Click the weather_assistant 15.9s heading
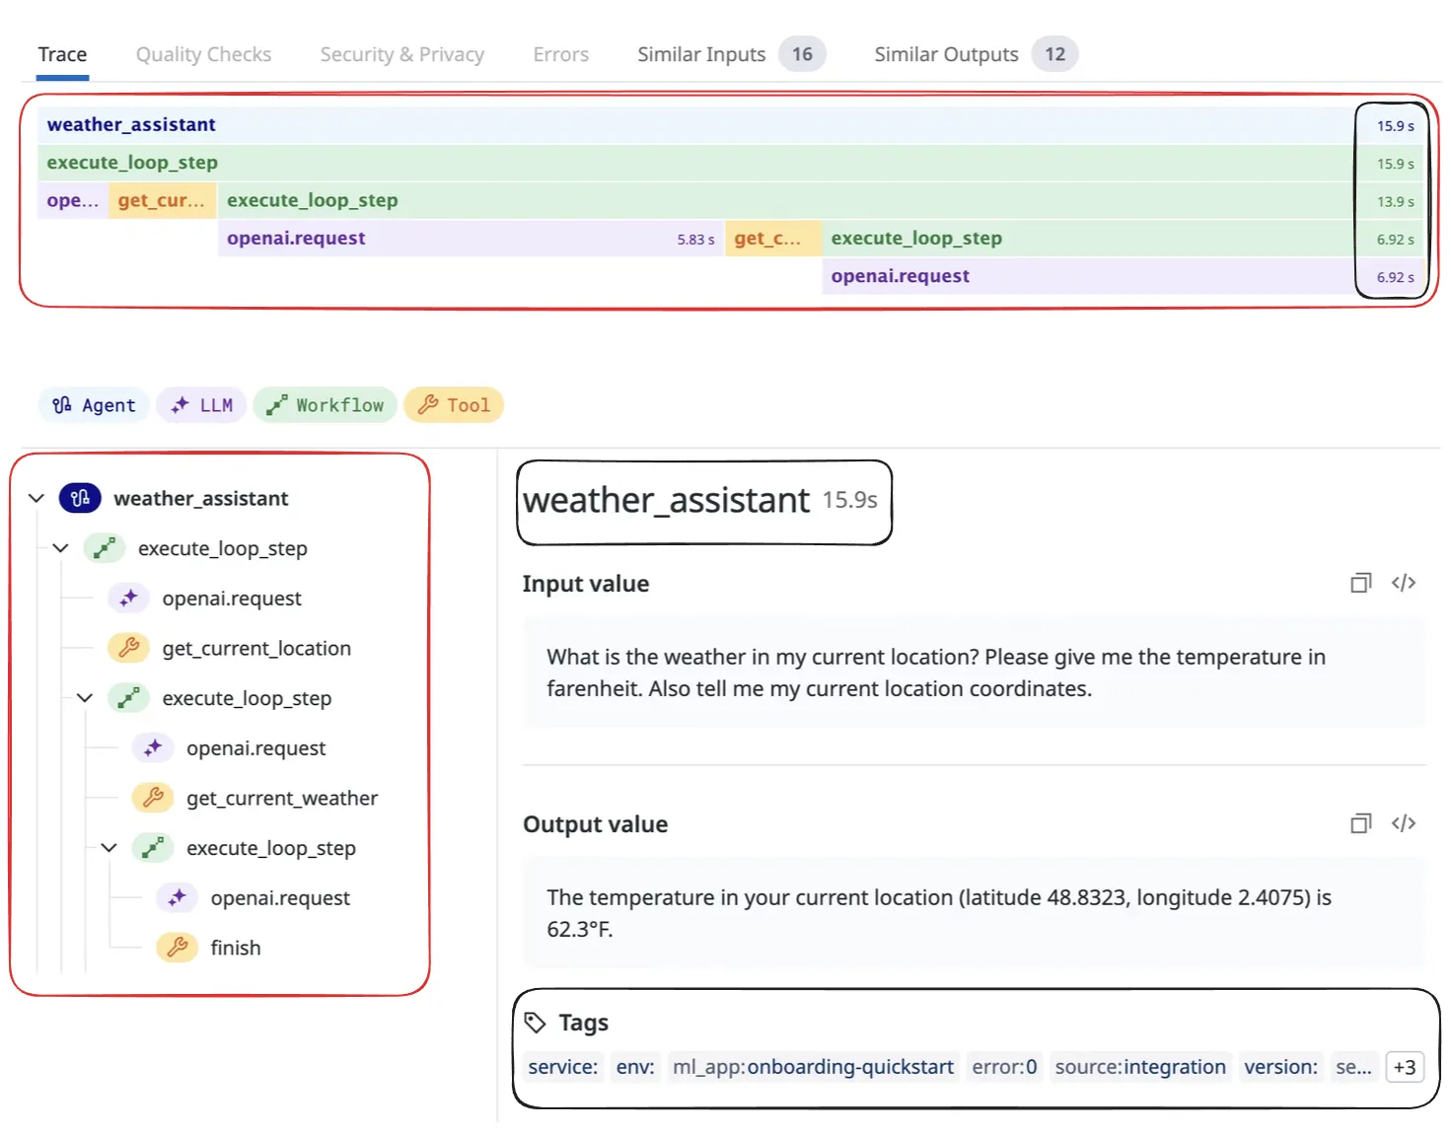The height and width of the screenshot is (1132, 1451). point(700,501)
